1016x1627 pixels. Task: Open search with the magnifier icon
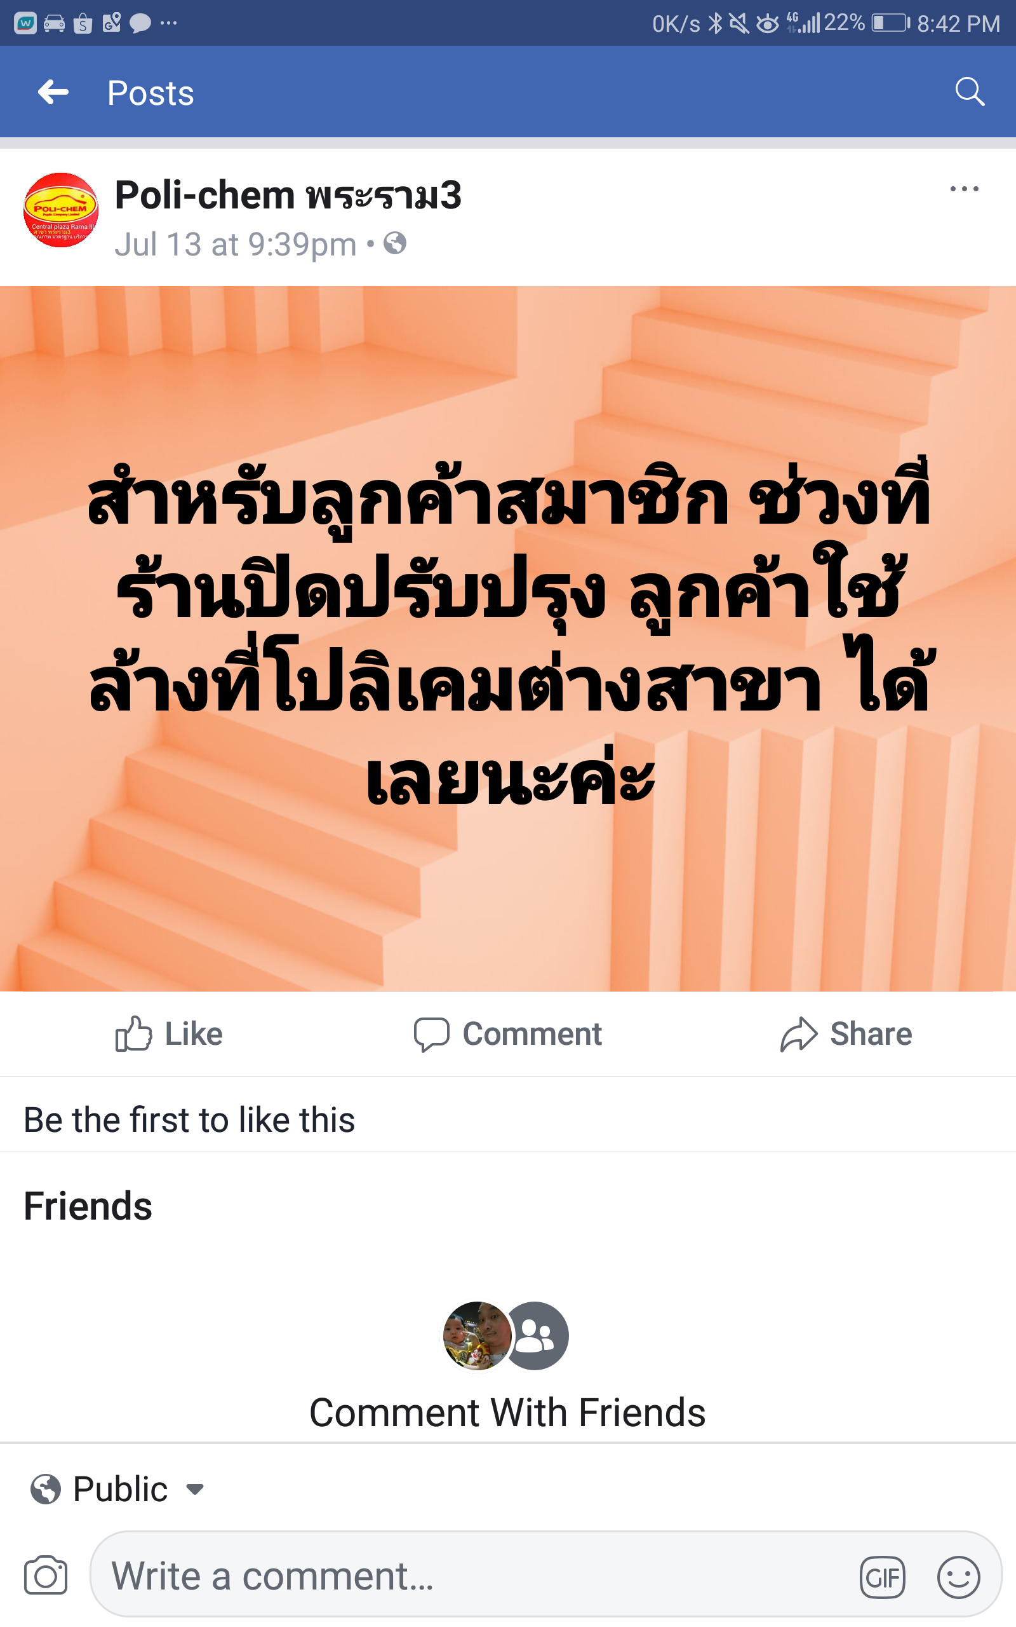(x=970, y=92)
